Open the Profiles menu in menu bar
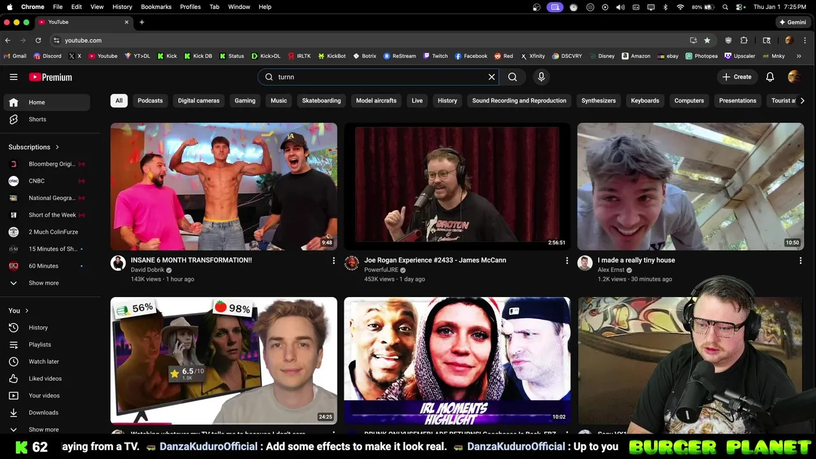This screenshot has height=459, width=816. click(190, 7)
